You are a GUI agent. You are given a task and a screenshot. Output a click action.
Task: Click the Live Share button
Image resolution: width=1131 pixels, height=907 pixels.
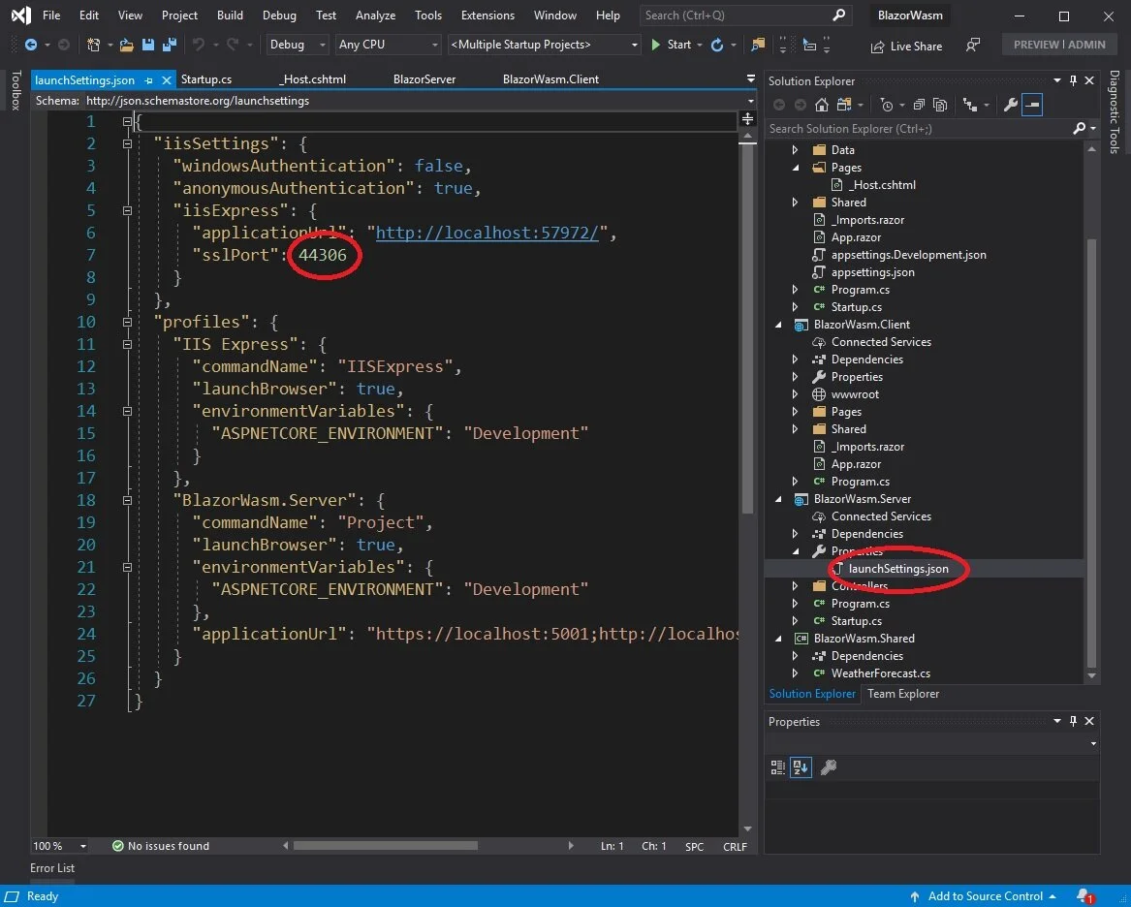point(906,47)
